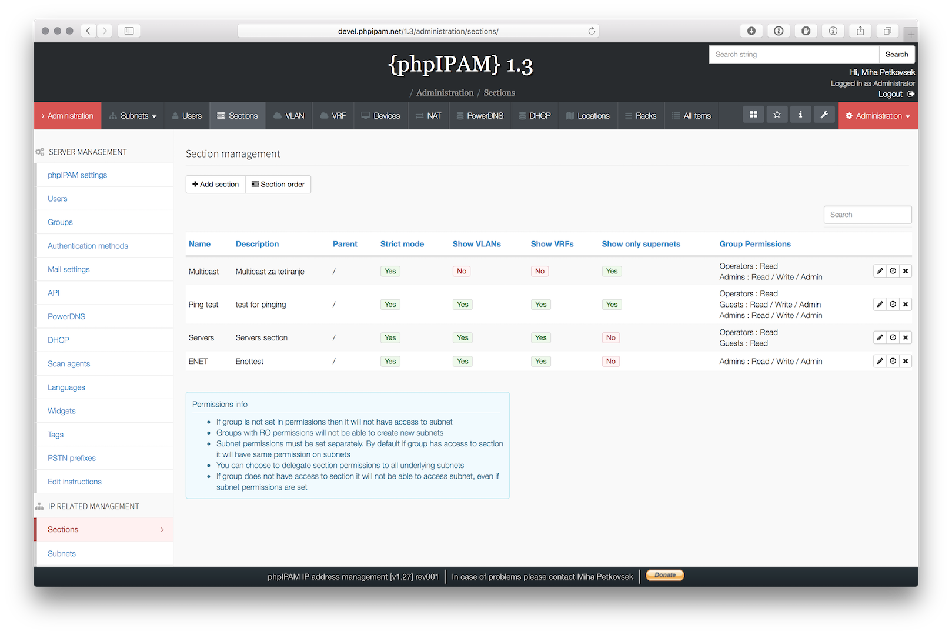Open the All items tab
The height and width of the screenshot is (635, 952).
point(692,116)
